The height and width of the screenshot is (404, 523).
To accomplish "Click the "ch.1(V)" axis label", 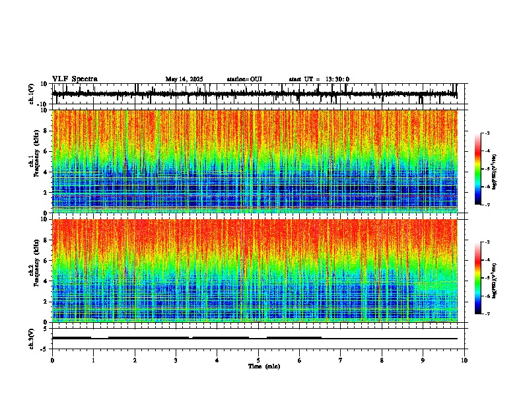I will 32,94.
